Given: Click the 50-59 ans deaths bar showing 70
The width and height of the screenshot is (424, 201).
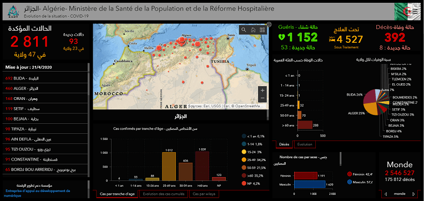Looking at the screenshot, I should coord(299,115).
